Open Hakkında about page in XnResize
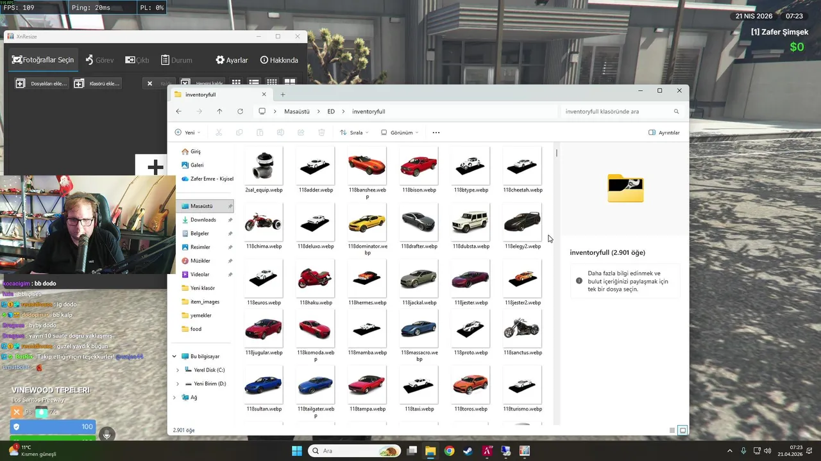The width and height of the screenshot is (821, 461). coord(279,60)
